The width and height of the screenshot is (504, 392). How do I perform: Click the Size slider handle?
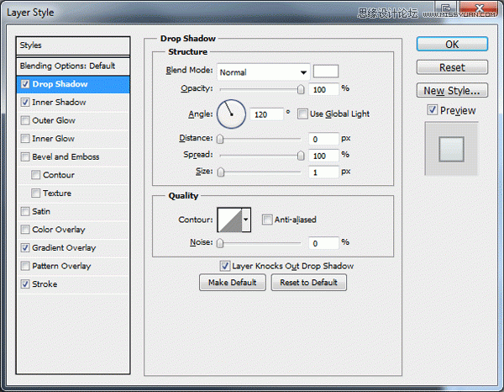[221, 172]
